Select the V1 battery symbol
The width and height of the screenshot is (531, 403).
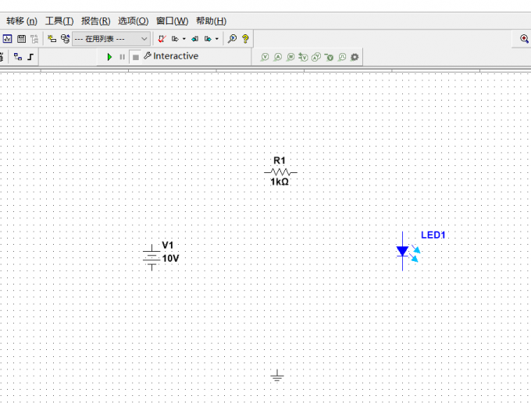pos(151,257)
